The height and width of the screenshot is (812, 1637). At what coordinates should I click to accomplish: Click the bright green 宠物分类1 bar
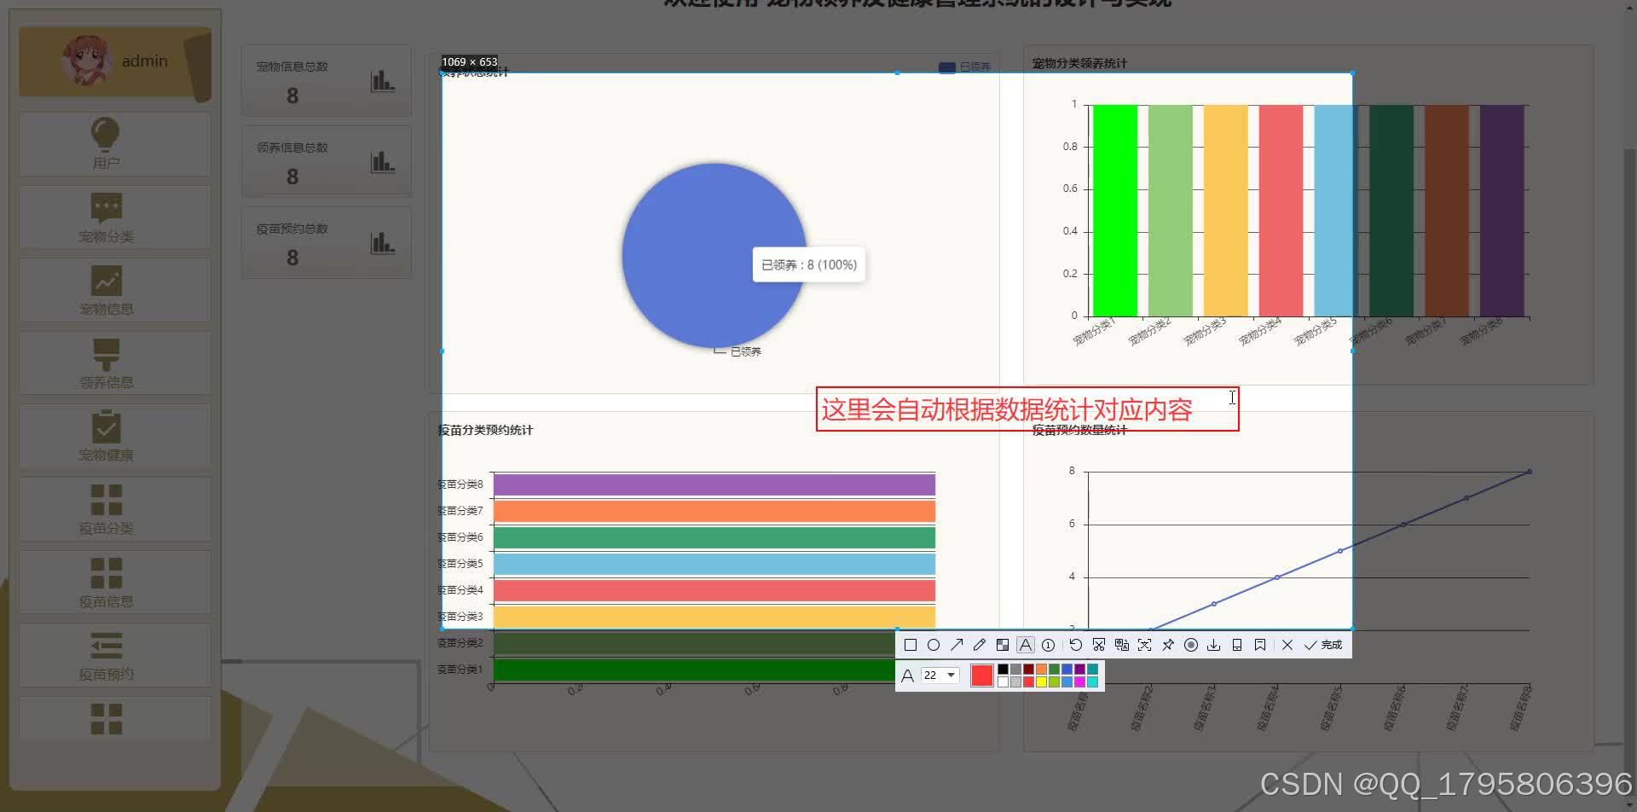coord(1114,211)
